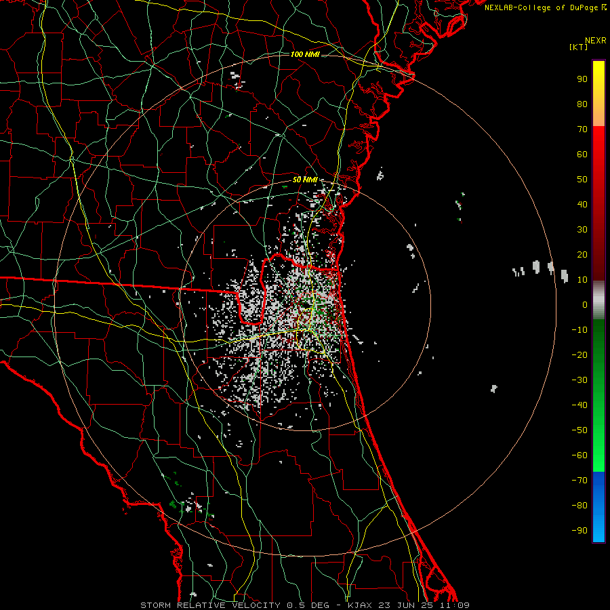Image resolution: width=610 pixels, height=610 pixels.
Task: Click the -20 scale value
Action: click(579, 355)
